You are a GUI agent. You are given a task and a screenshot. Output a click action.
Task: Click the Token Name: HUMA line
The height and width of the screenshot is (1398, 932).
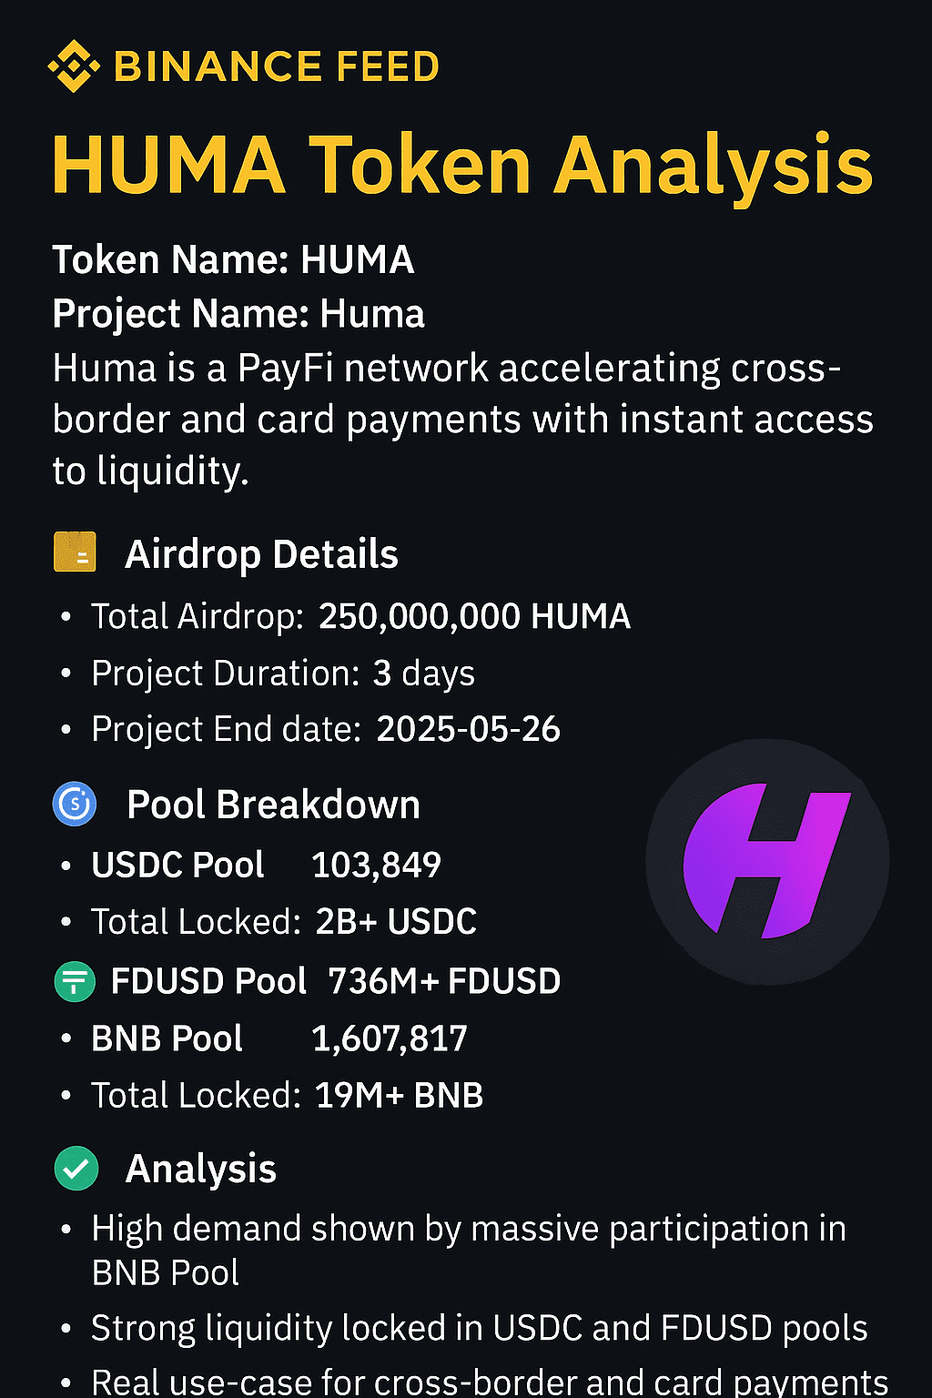[233, 260]
